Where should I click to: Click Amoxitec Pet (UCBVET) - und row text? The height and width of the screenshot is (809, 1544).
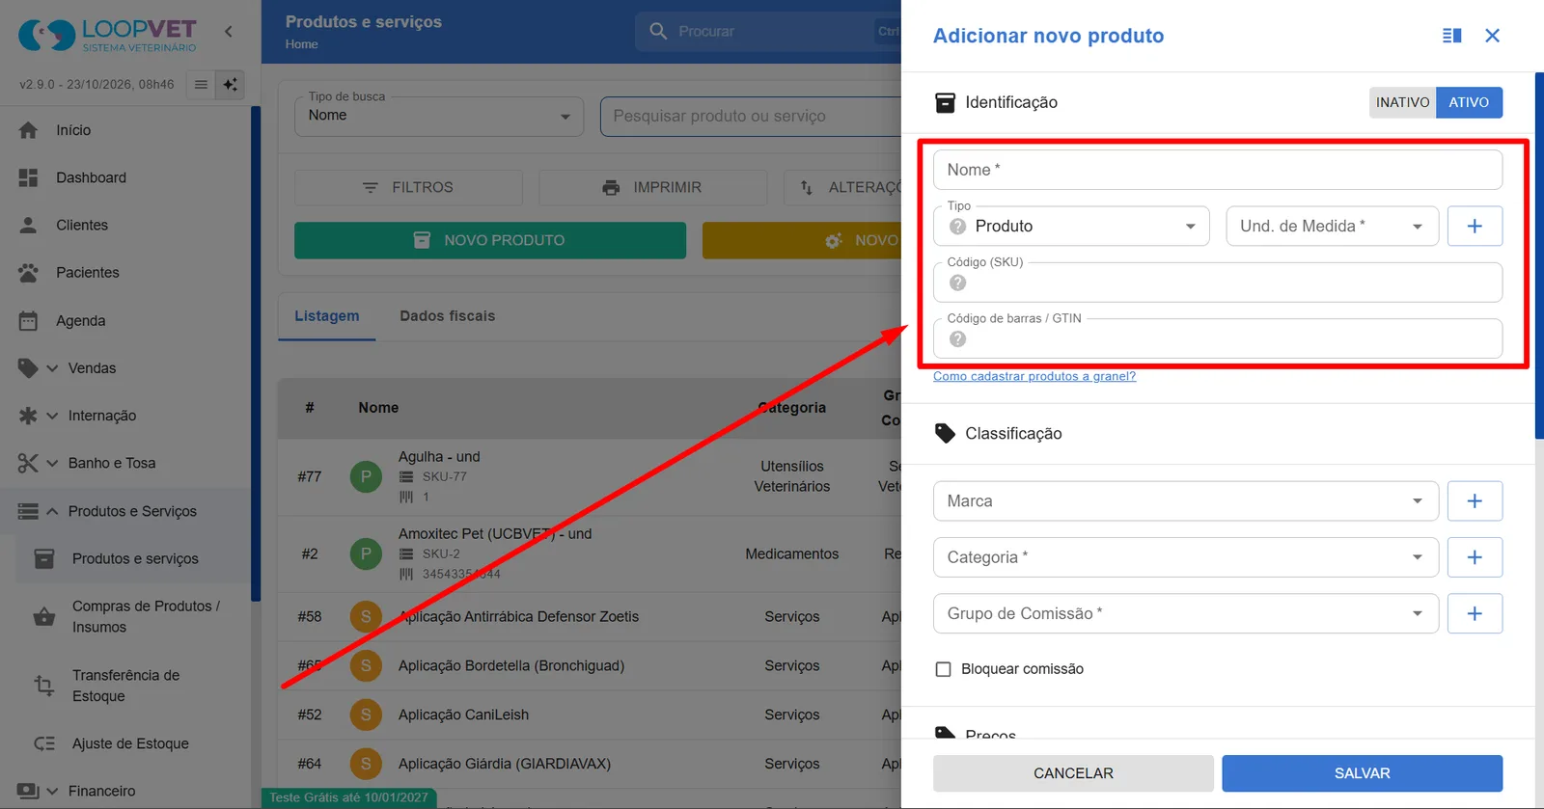[x=495, y=534]
